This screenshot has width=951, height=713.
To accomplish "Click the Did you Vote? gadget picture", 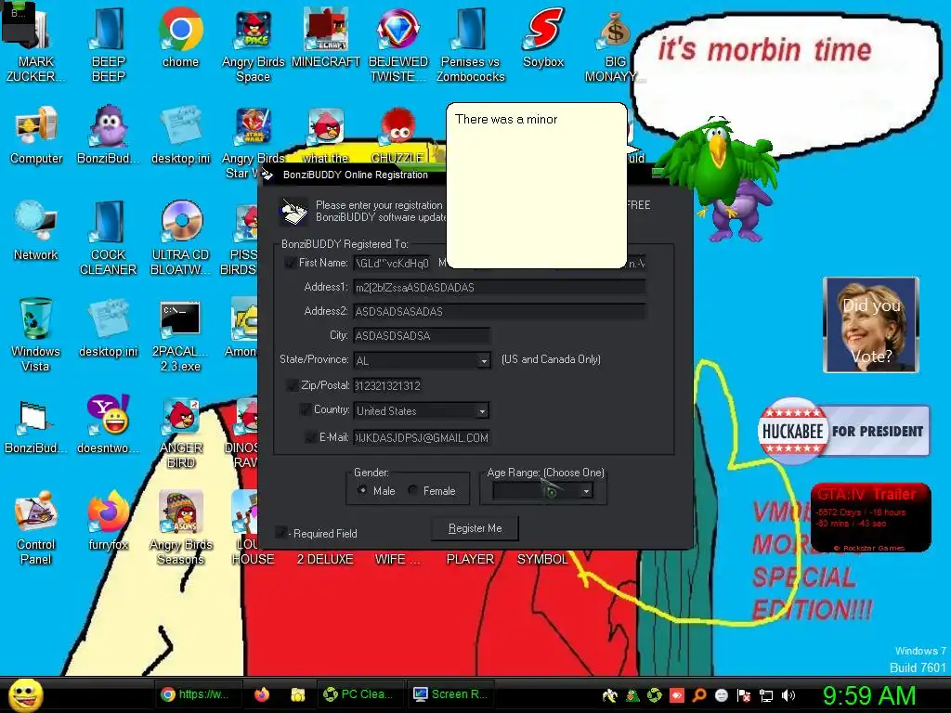I will click(x=871, y=325).
